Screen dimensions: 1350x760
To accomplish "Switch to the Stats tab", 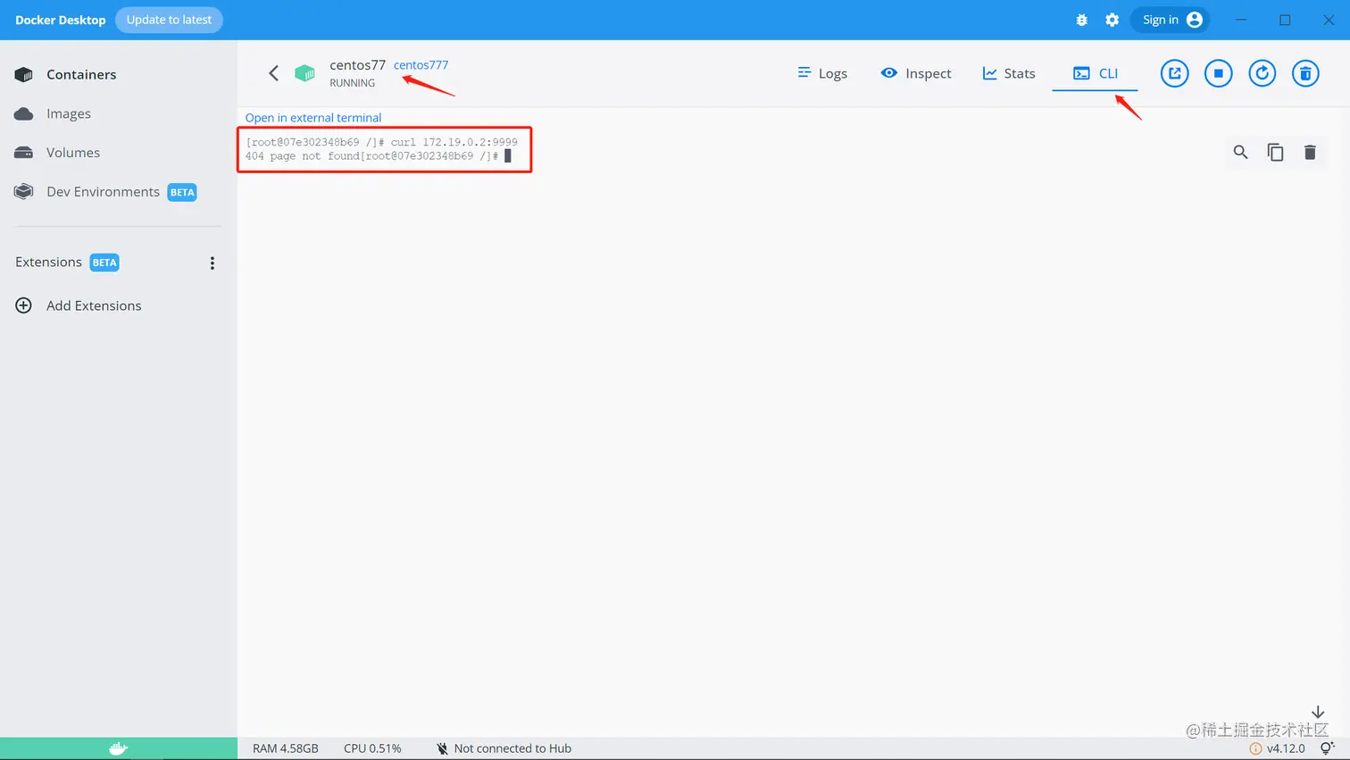I will click(x=1009, y=73).
